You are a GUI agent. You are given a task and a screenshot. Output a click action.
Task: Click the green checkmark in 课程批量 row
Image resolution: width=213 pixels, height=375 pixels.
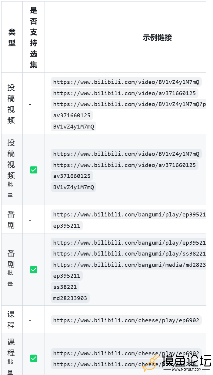[x=34, y=358]
